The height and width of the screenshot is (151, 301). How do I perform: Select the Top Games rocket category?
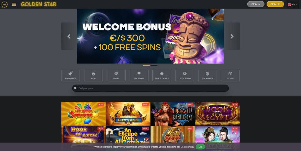70,75
